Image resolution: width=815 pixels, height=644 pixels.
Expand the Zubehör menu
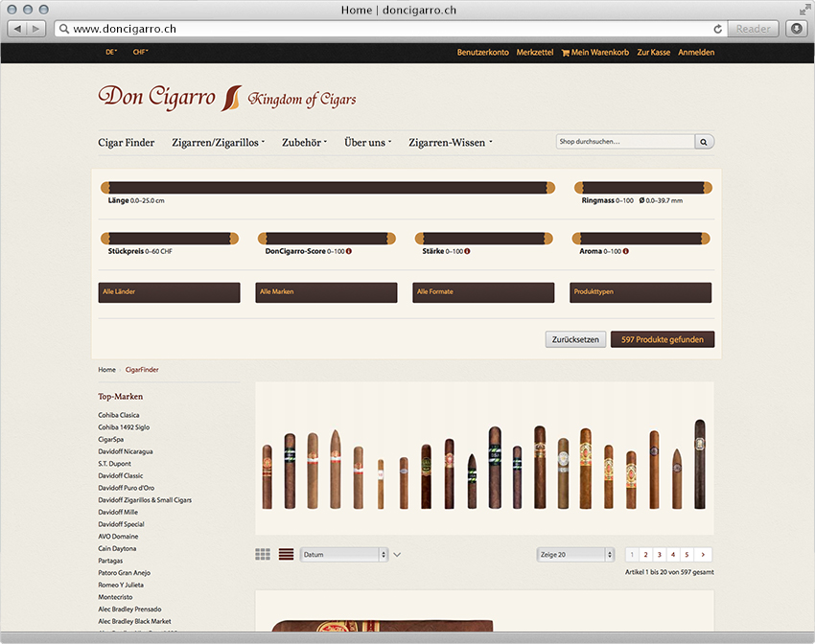[x=304, y=142]
